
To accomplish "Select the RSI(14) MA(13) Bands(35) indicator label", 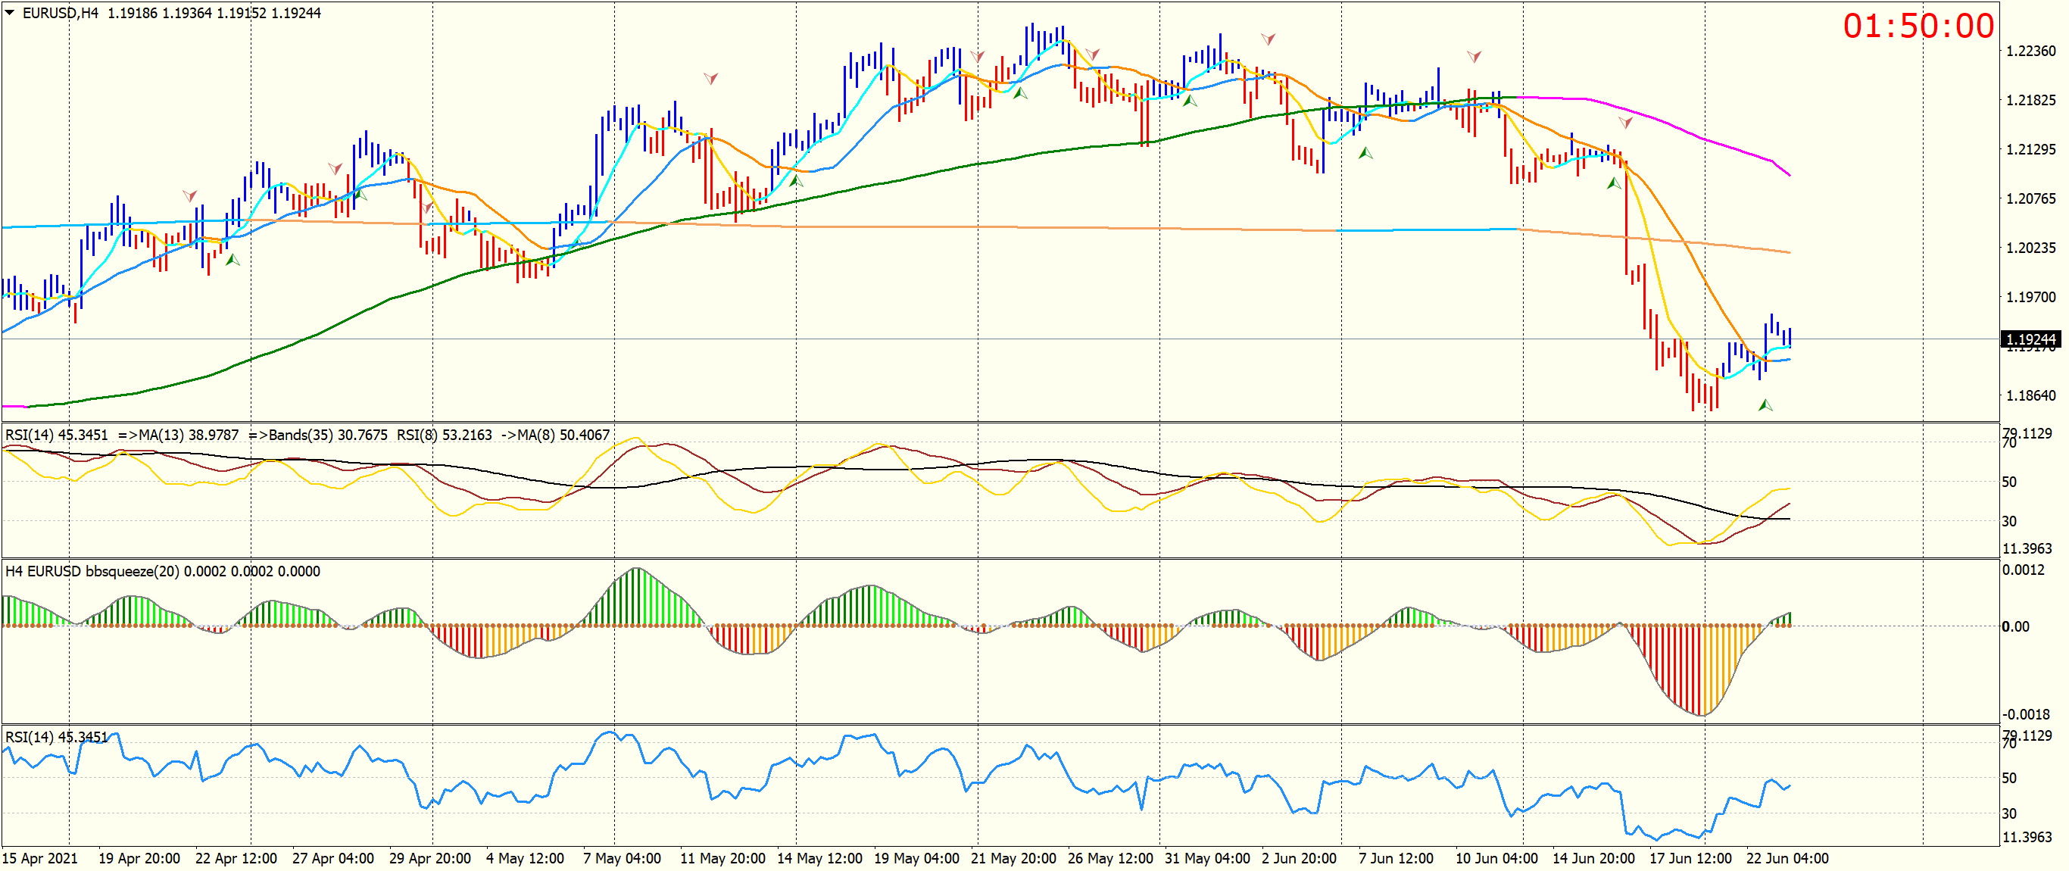I will click(x=307, y=435).
